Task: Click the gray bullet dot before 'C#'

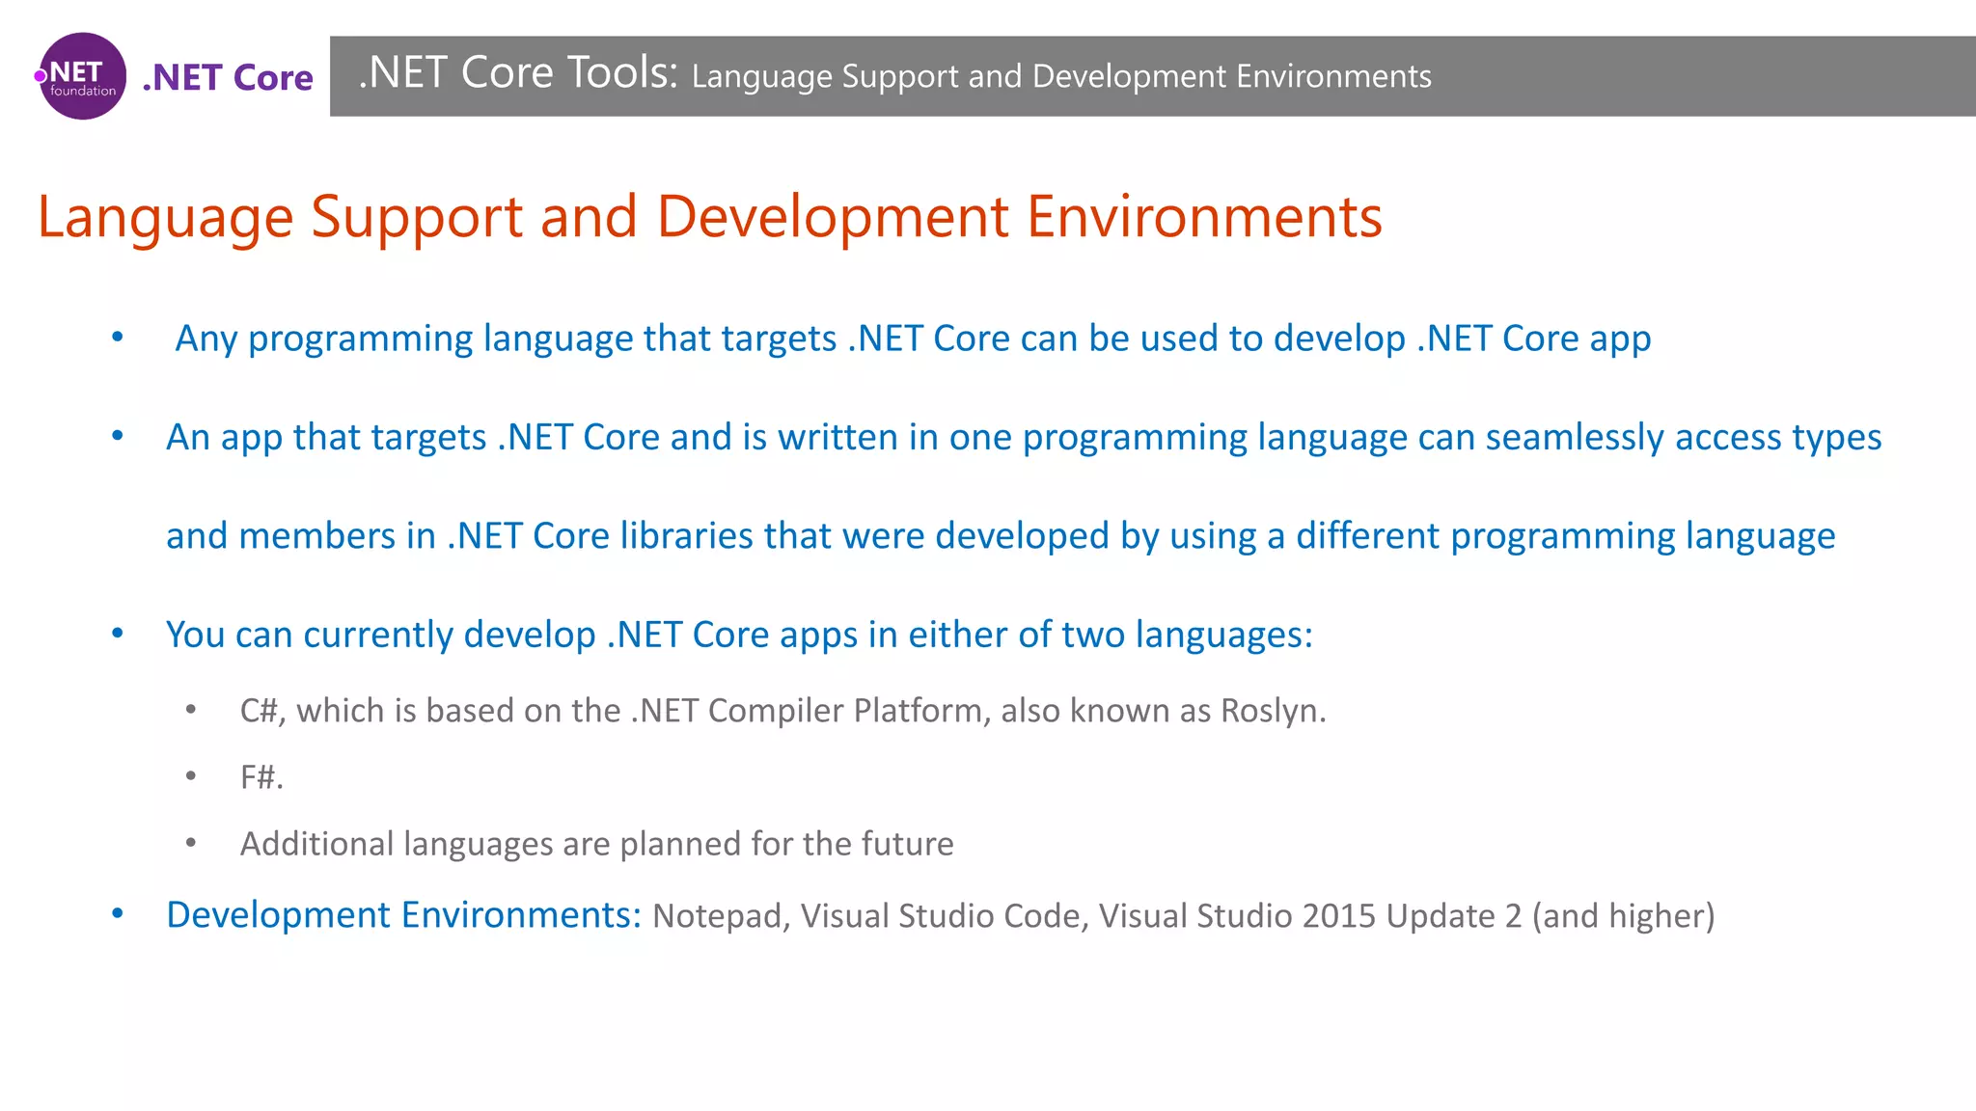Action: point(191,710)
